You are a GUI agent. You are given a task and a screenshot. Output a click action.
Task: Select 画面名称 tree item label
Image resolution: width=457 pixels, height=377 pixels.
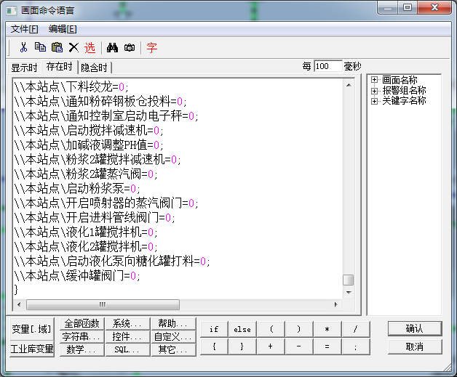click(x=400, y=80)
